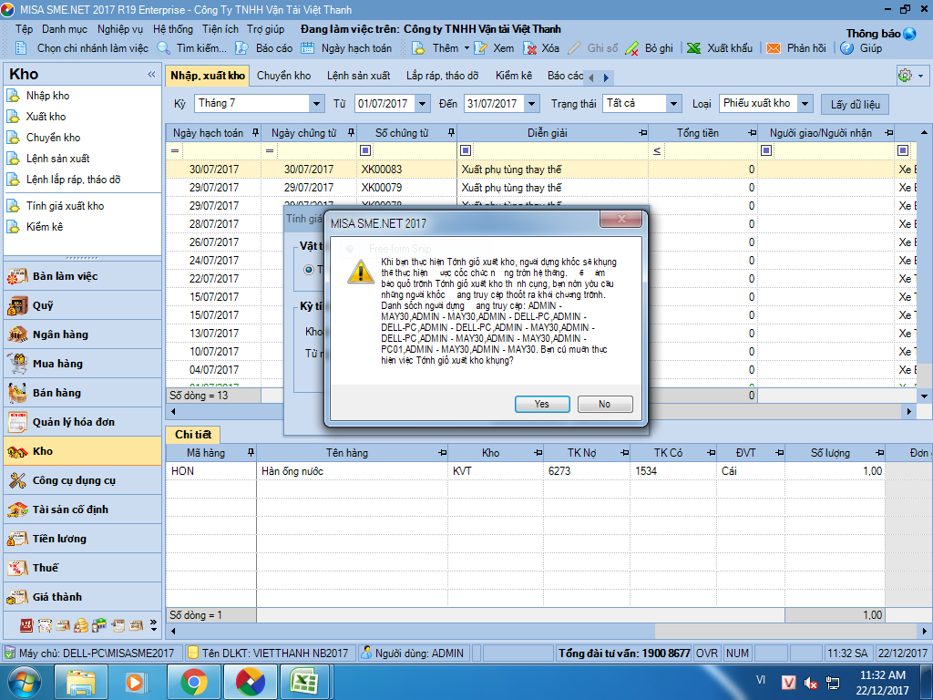The height and width of the screenshot is (700, 933).
Task: Switch to the Chuyển kho tab
Action: tap(284, 76)
